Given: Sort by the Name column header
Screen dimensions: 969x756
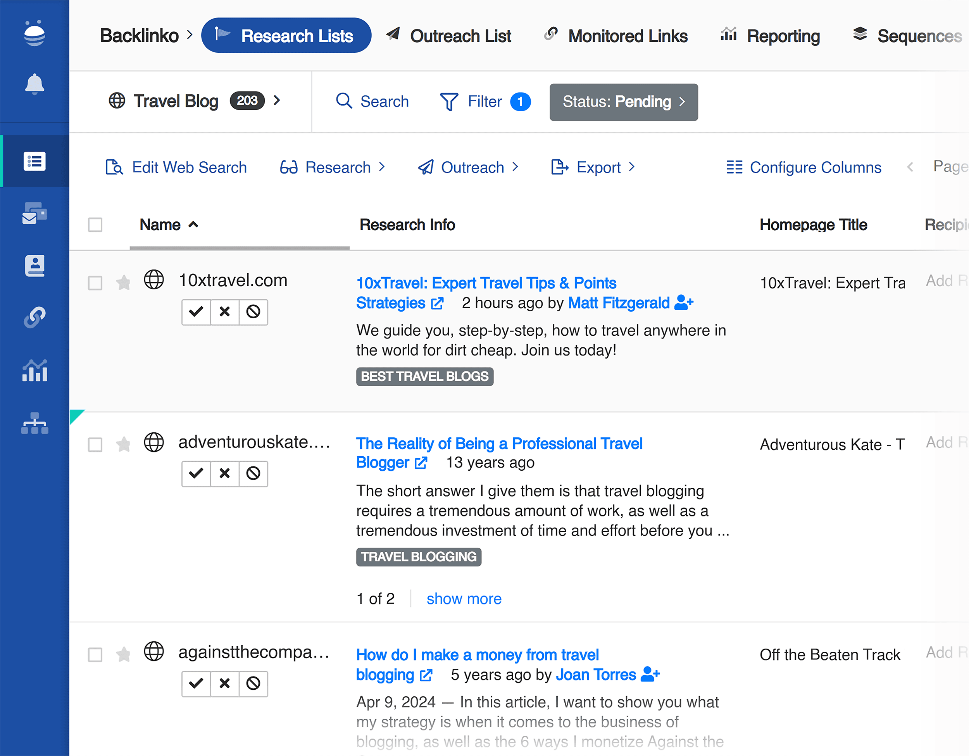Looking at the screenshot, I should click(169, 225).
